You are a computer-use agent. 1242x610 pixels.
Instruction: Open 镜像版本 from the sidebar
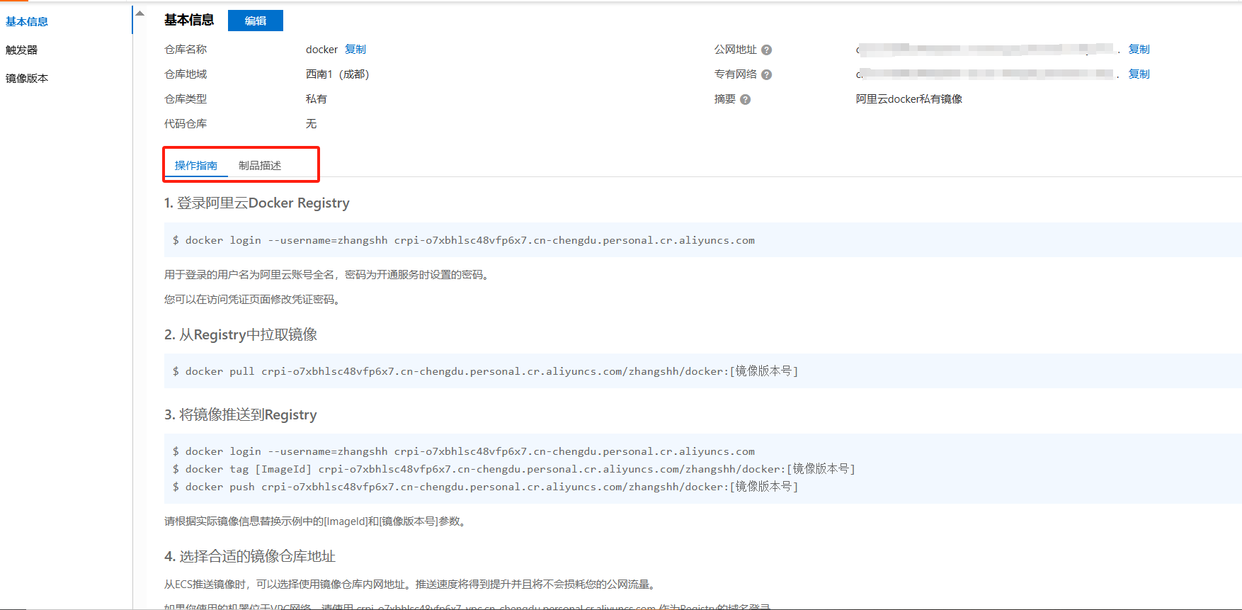point(27,78)
